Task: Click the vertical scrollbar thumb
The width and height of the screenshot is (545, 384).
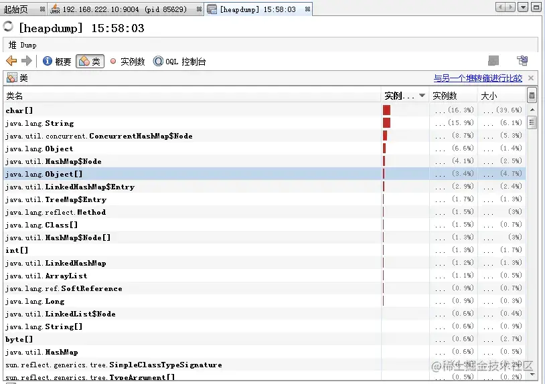Action: tap(532, 122)
